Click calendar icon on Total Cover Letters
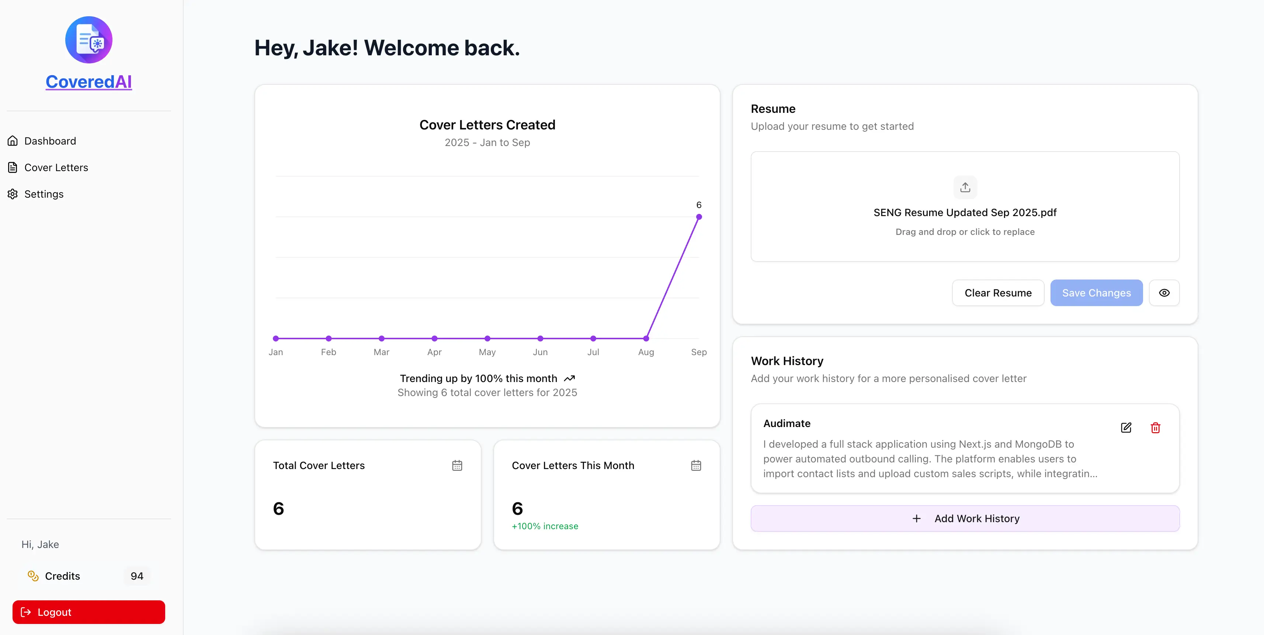This screenshot has height=635, width=1264. [457, 465]
